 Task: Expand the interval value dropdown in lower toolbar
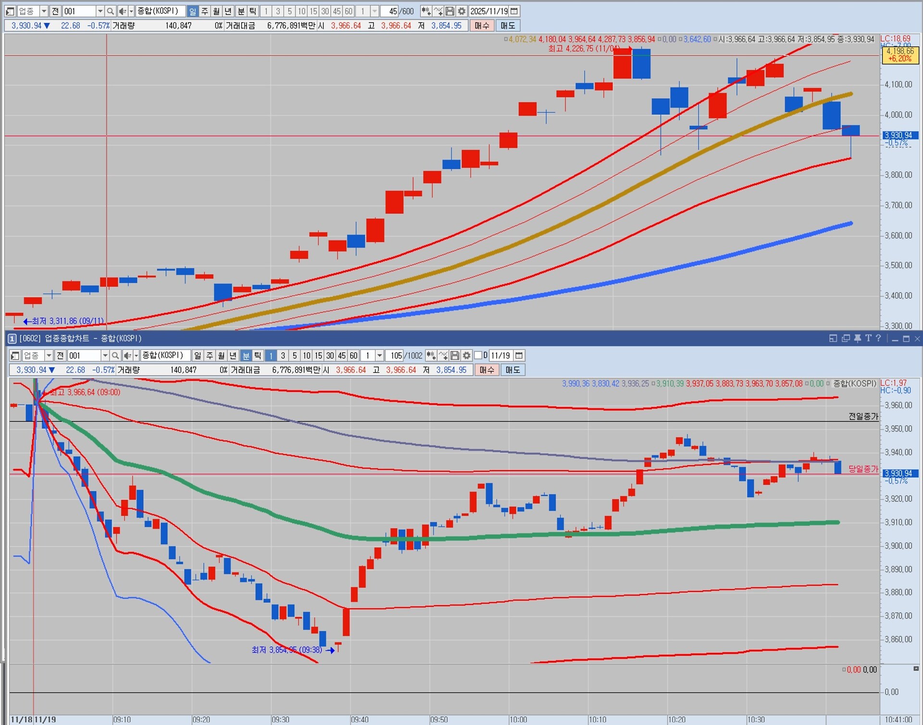point(379,355)
